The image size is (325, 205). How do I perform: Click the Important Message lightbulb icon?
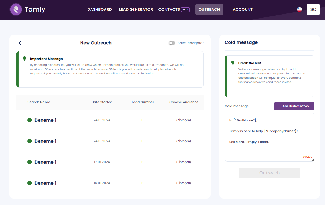[25, 59]
